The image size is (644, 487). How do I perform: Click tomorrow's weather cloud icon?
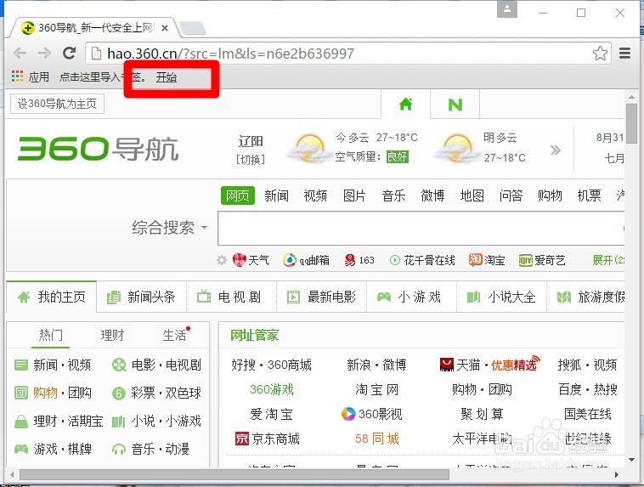click(457, 148)
